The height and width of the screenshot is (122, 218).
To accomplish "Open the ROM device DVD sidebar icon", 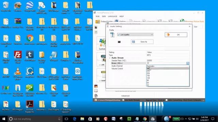I will pos(96,91).
